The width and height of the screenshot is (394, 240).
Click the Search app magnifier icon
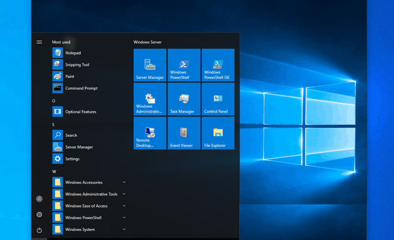58,135
